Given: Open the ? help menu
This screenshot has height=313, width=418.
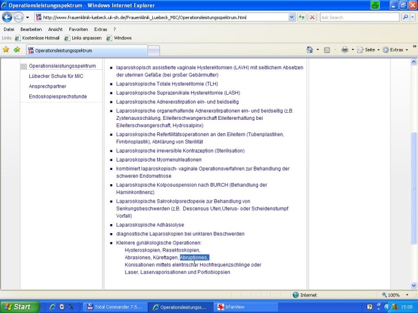Looking at the screenshot, I should (x=115, y=29).
